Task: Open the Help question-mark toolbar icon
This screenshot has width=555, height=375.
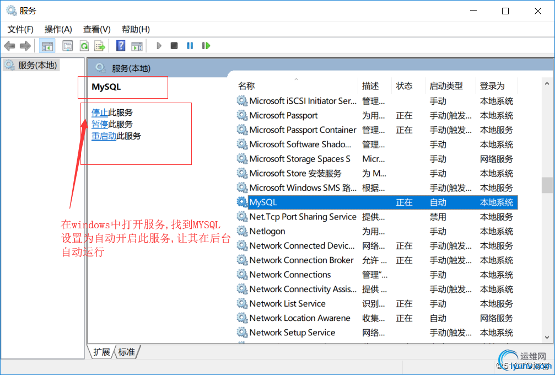Action: pos(121,46)
